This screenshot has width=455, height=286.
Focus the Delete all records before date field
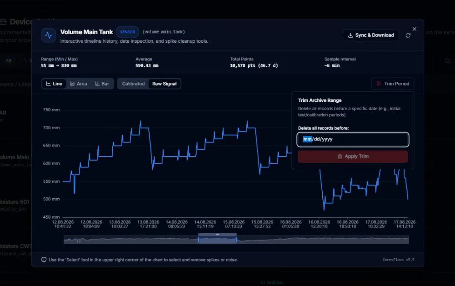(x=353, y=140)
